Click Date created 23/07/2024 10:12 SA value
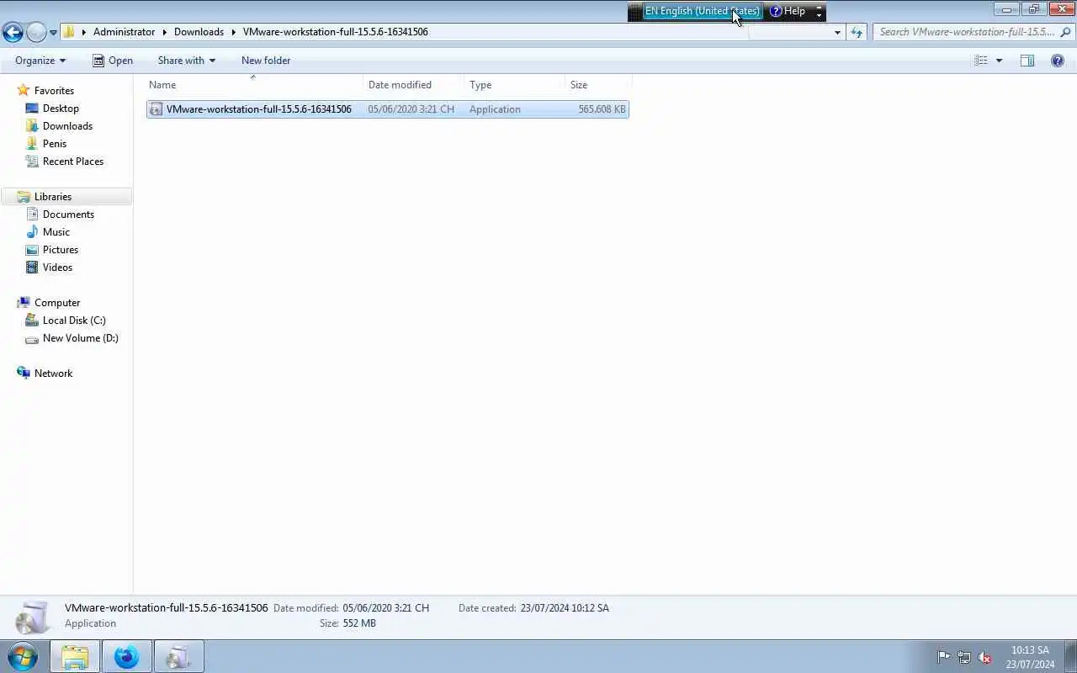Image resolution: width=1077 pixels, height=673 pixels. tap(565, 608)
